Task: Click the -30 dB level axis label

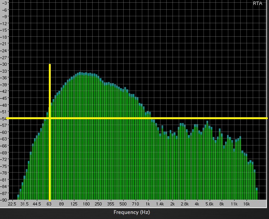Action: pos(4,64)
